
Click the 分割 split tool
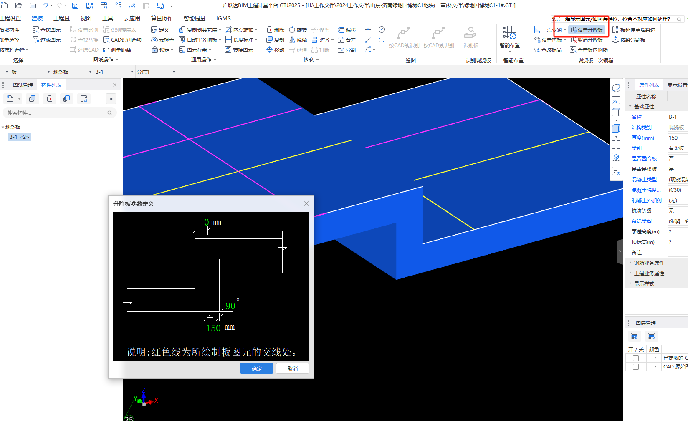tap(347, 50)
